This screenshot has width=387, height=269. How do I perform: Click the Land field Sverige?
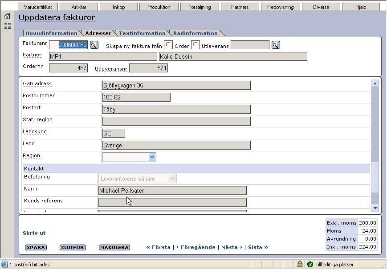click(x=176, y=145)
